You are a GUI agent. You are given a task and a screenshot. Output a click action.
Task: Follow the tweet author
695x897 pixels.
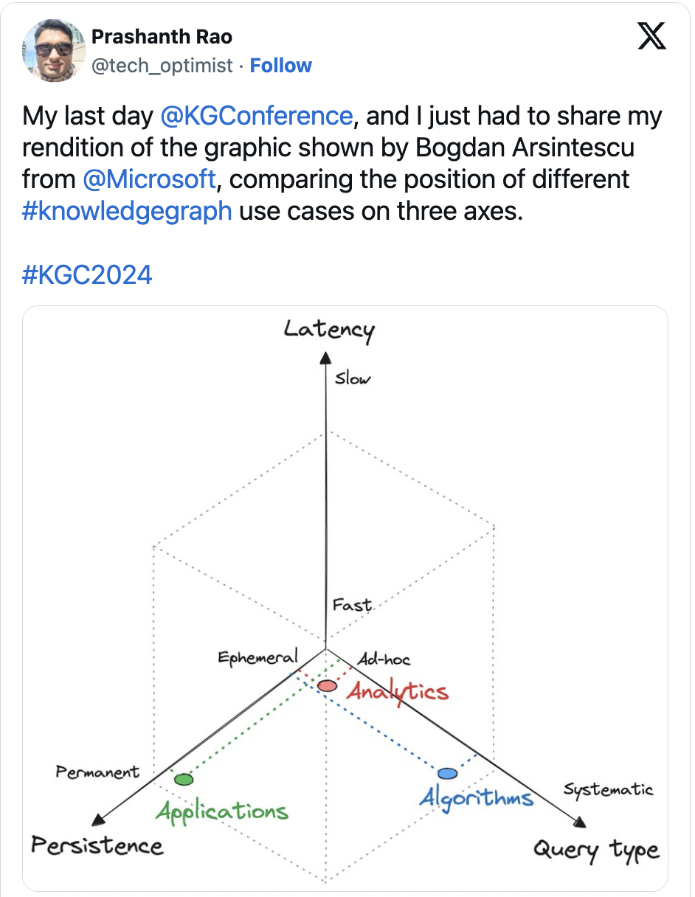[280, 66]
